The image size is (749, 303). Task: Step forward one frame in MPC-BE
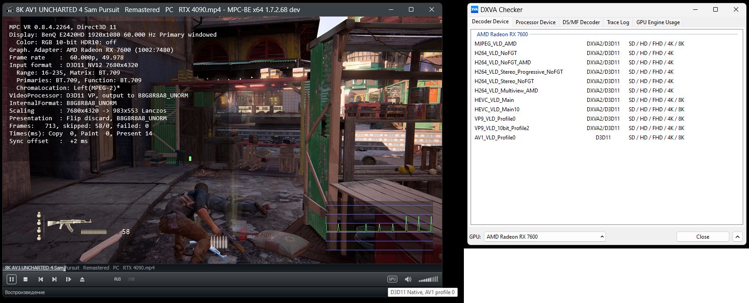point(68,279)
